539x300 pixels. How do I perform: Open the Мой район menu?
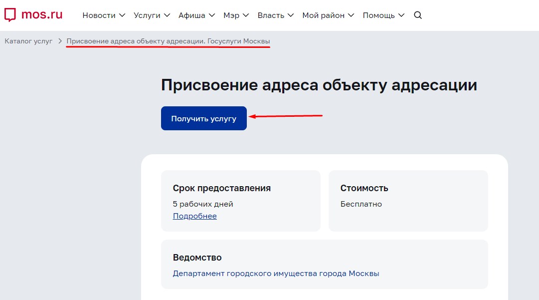coord(328,15)
